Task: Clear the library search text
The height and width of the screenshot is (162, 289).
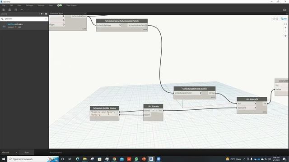Action: tap(46, 19)
